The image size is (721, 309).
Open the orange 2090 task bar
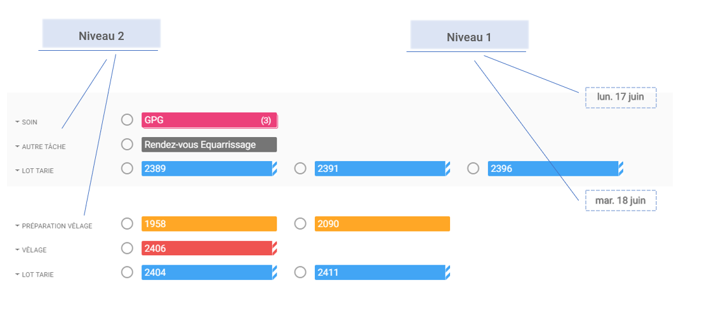382,224
